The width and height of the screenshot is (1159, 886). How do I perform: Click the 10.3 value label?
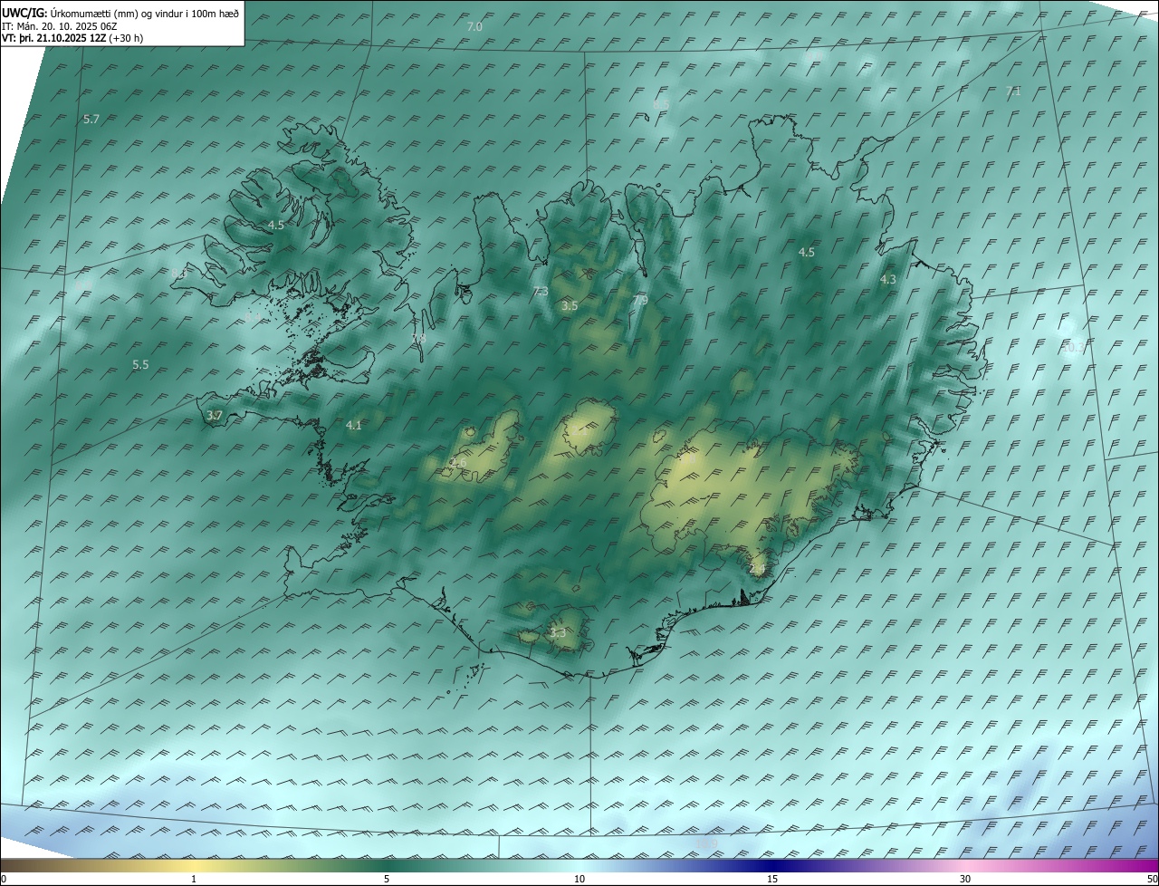coord(1073,348)
